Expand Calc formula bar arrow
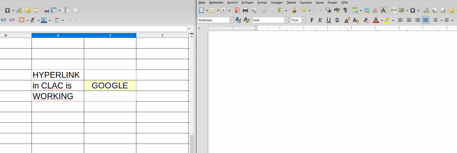This screenshot has width=457, height=153. coord(190,29)
